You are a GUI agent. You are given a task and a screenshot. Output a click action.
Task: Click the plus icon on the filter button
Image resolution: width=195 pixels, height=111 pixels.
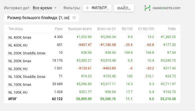point(87,8)
